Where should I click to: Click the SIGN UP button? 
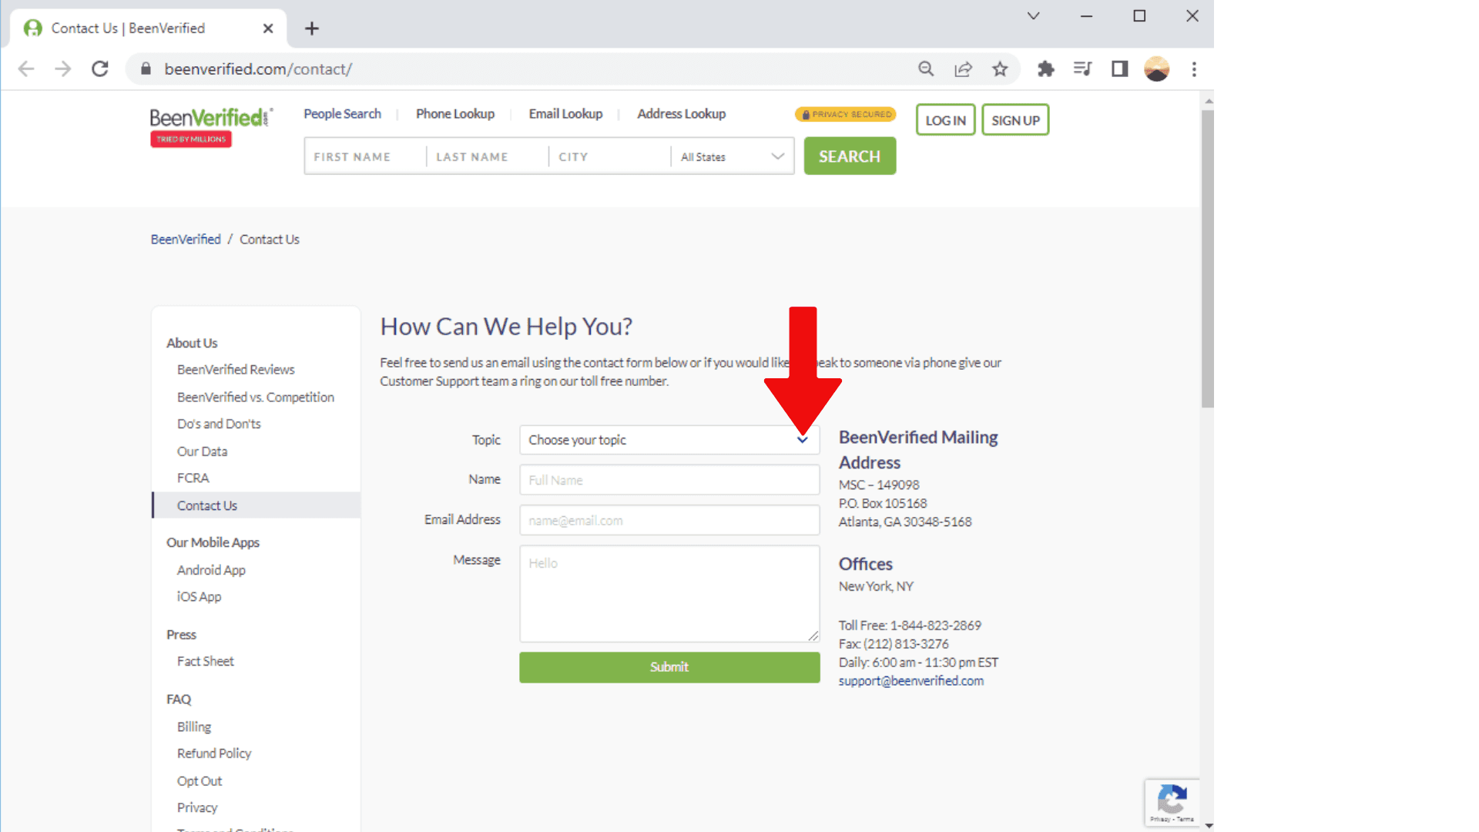point(1015,119)
